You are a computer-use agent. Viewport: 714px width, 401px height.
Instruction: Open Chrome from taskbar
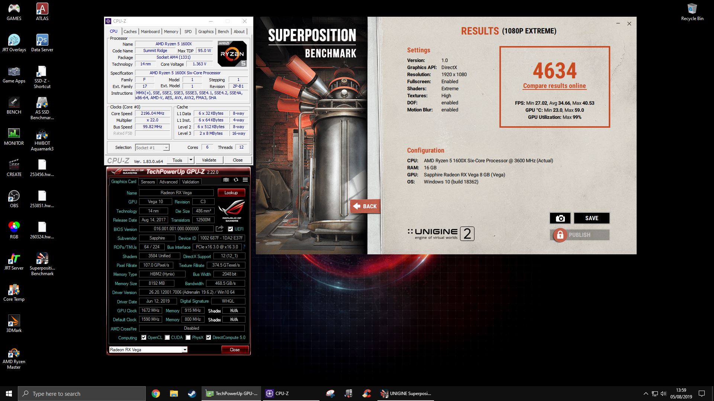click(156, 394)
